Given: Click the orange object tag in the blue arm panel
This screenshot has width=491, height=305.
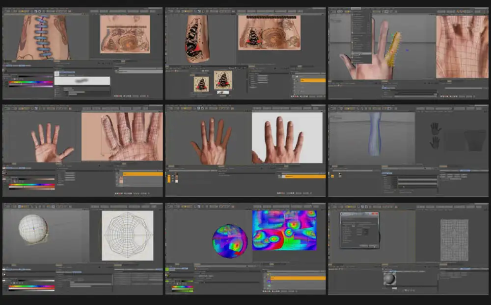Looking at the screenshot, I should point(332,176).
